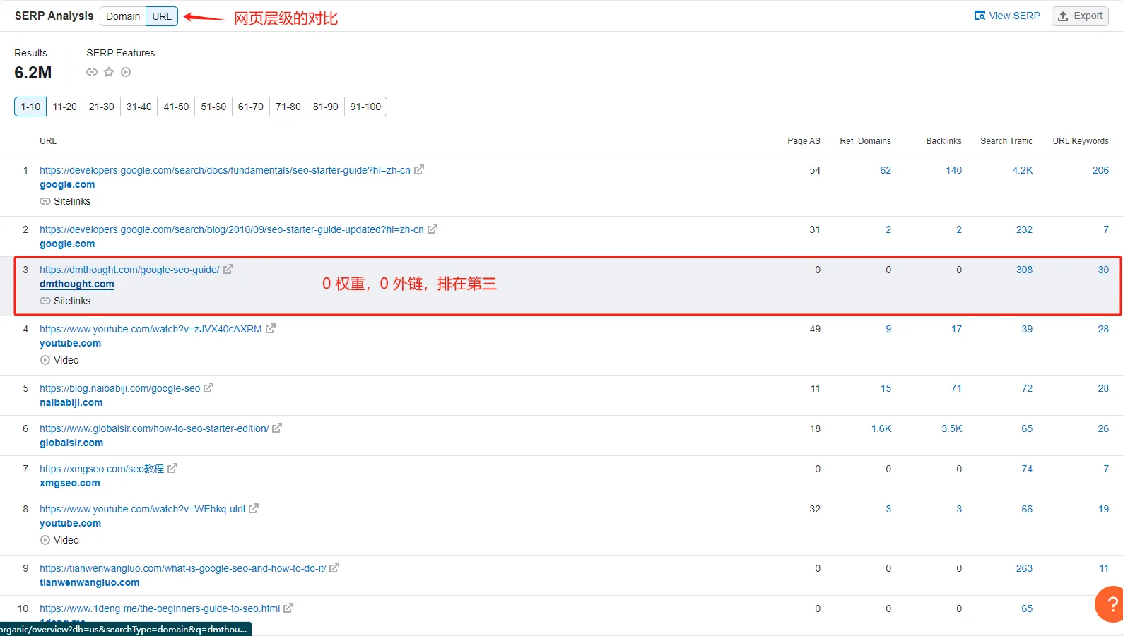Open external link icon for youtube WEhkq-ulrll URL
This screenshot has height=636, width=1123.
(254, 508)
